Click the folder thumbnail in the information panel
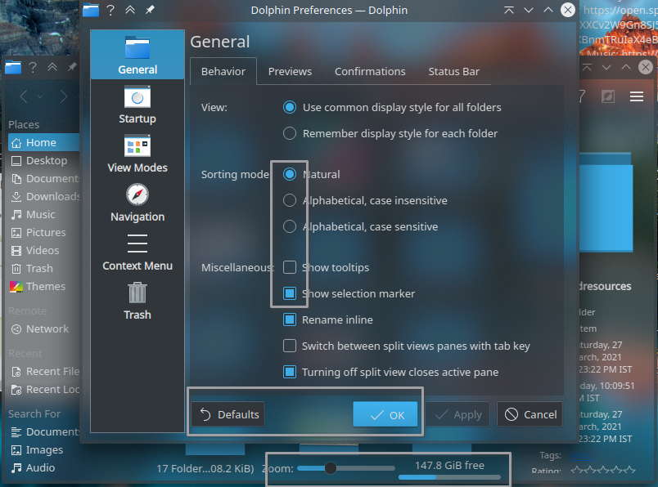 tap(606, 202)
